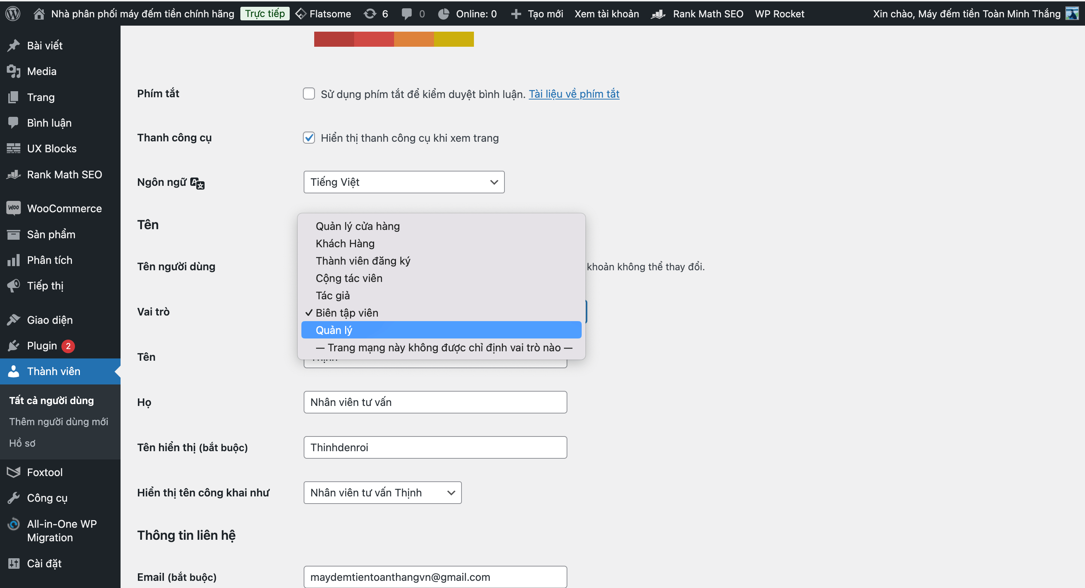Open the updates refresh icon
1085x588 pixels.
[370, 14]
